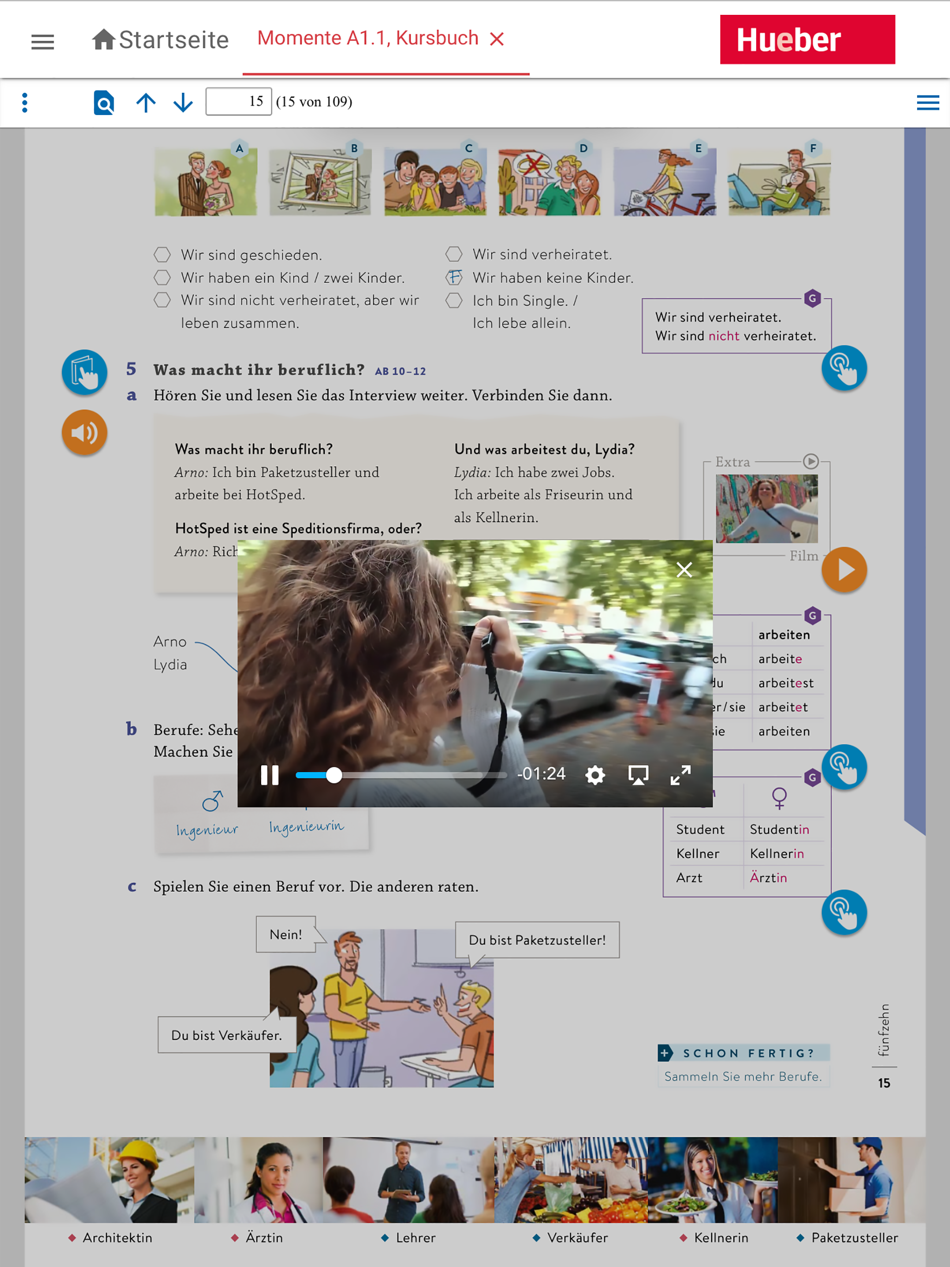
Task: Select broken wedding photo picture B
Action: [321, 182]
